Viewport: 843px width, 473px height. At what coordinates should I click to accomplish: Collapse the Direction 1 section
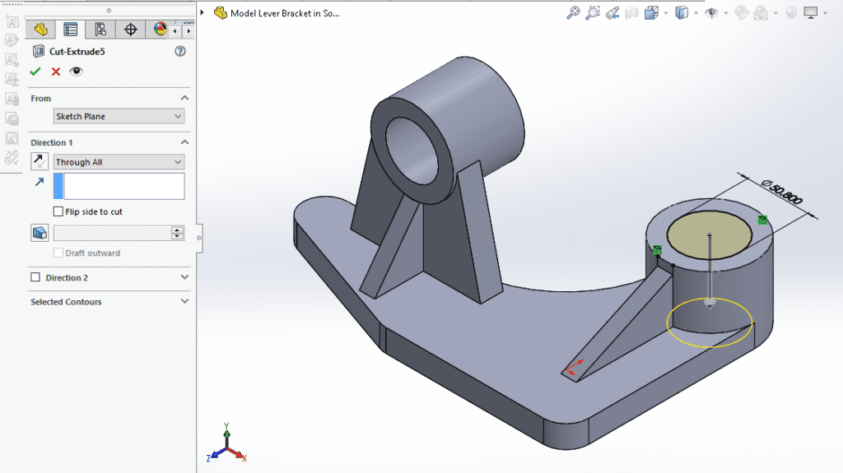tap(184, 142)
